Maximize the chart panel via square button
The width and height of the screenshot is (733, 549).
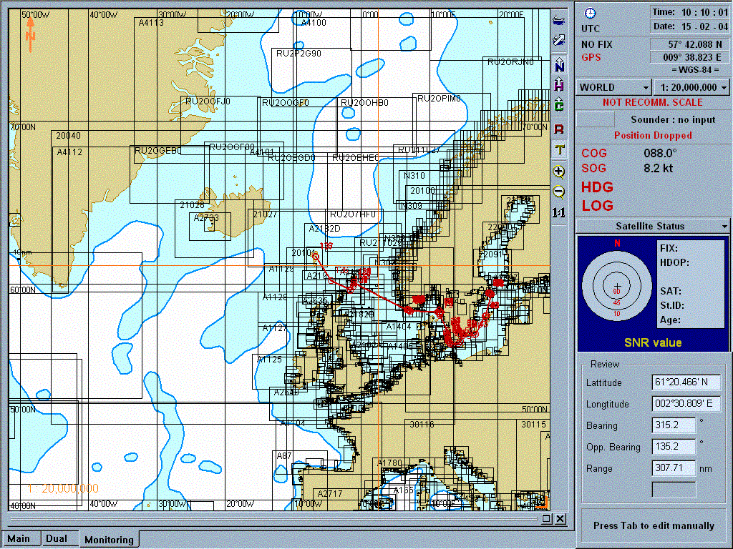point(547,519)
